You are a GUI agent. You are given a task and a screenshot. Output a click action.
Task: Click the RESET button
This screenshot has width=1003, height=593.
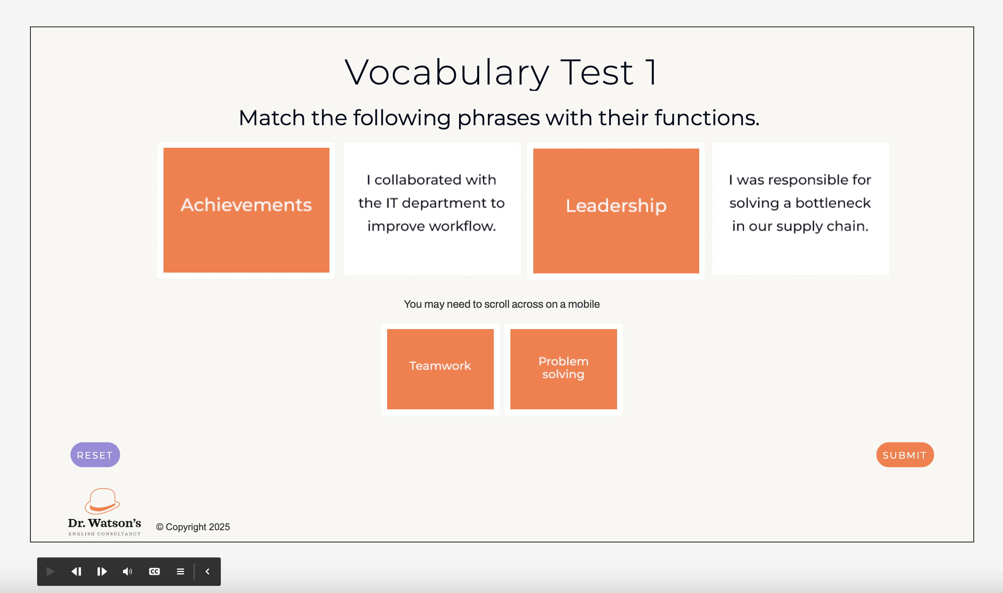coord(95,455)
